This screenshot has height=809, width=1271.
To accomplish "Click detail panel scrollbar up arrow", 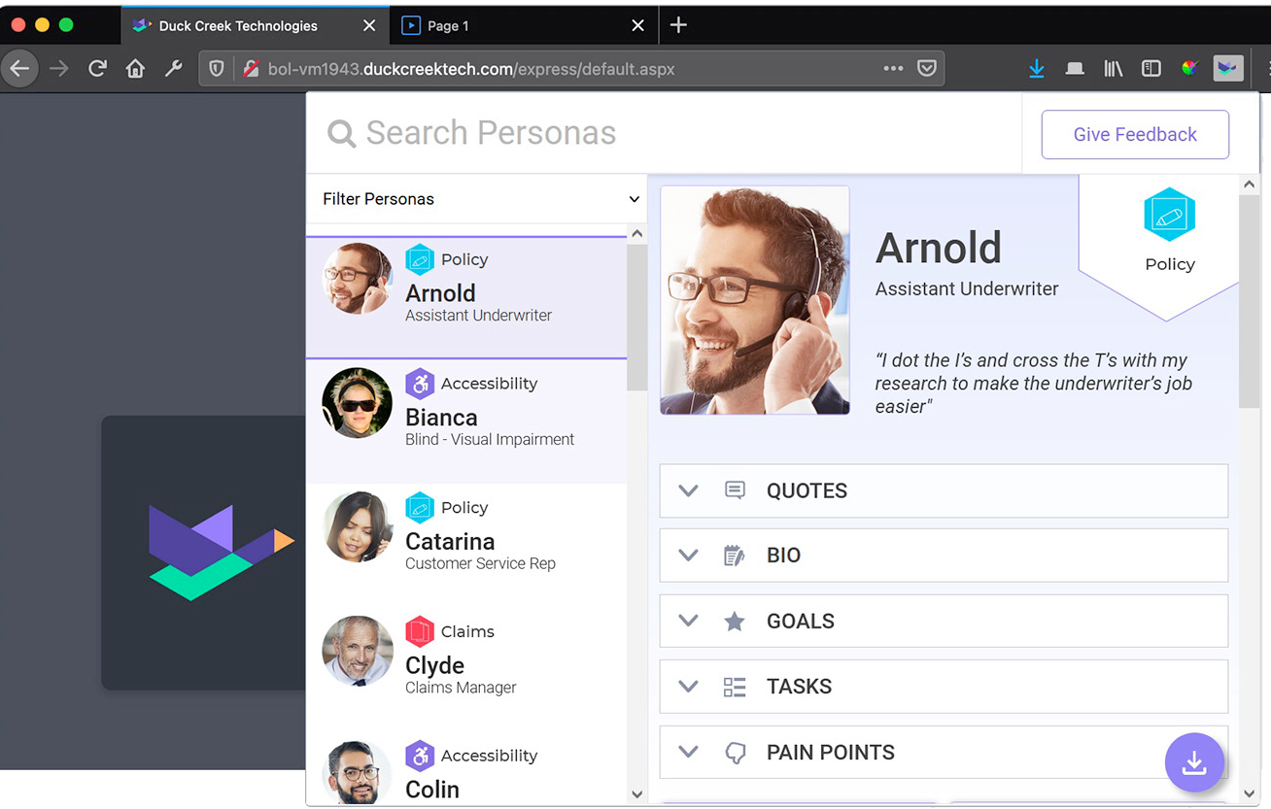I will click(1250, 185).
